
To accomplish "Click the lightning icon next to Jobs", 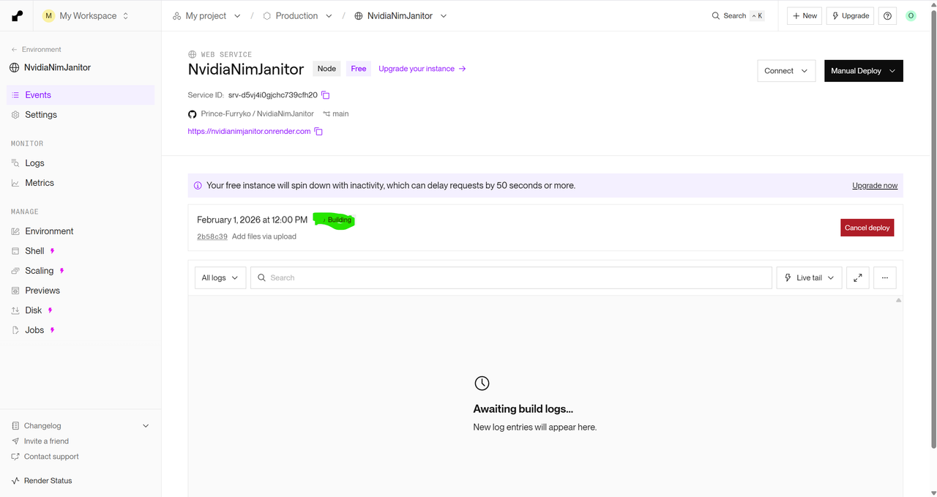I will point(53,330).
